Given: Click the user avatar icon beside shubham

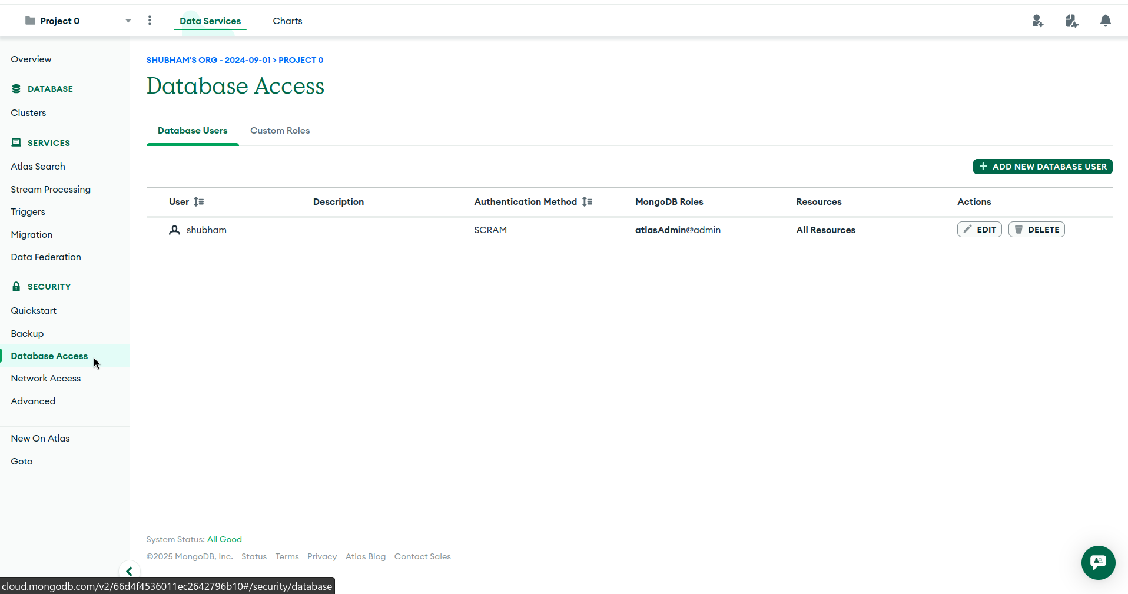Looking at the screenshot, I should [174, 230].
